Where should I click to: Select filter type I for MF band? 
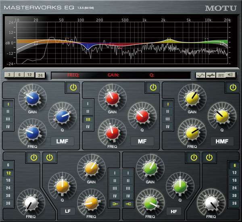click(x=88, y=104)
